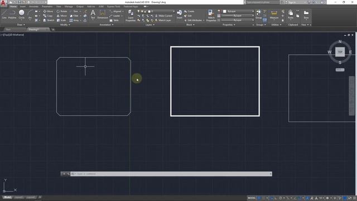The height and width of the screenshot is (201, 357).
Task: Pick the Fillet tool
Action: click(x=74, y=16)
